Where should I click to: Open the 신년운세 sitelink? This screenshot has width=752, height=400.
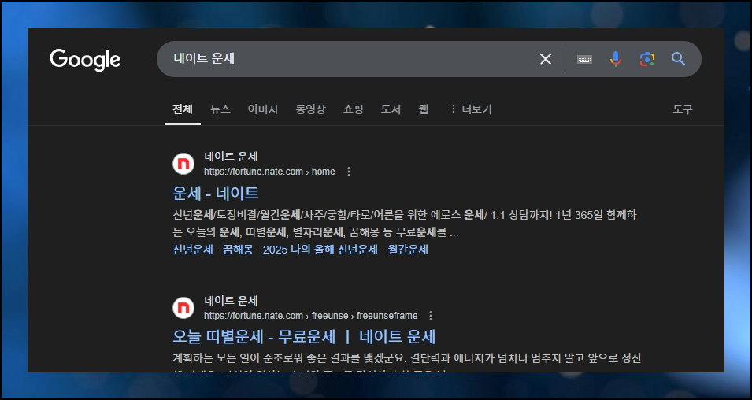click(x=193, y=250)
